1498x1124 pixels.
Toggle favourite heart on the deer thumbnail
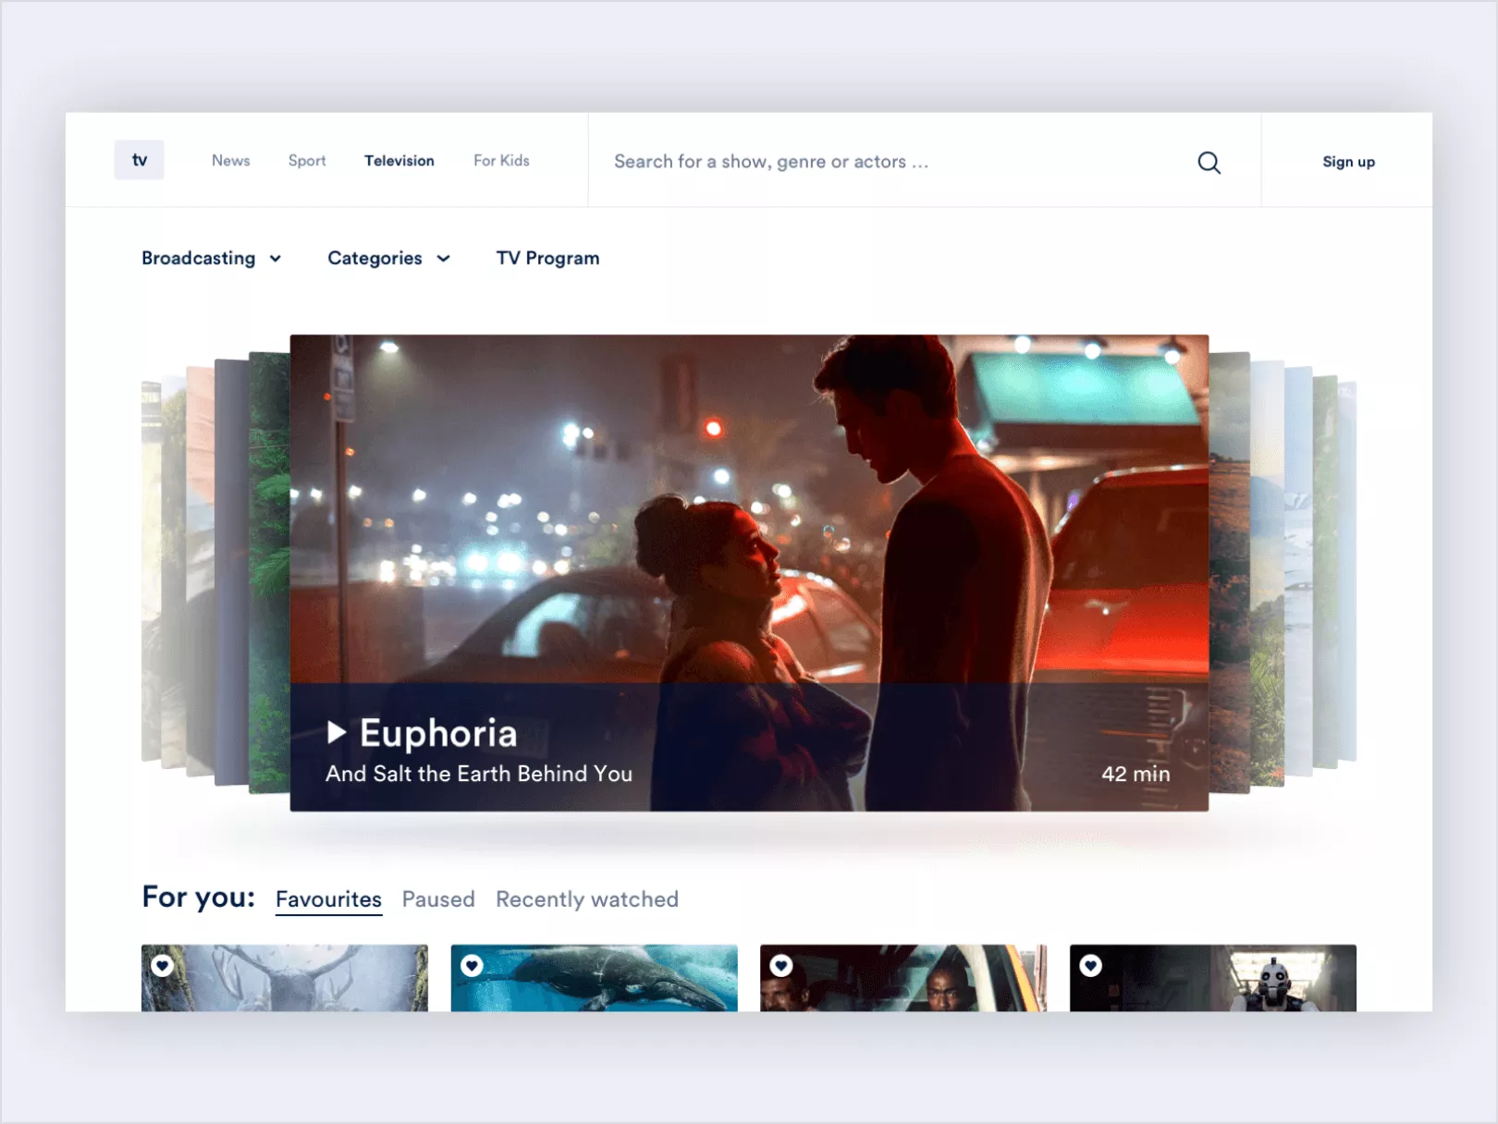tap(163, 966)
